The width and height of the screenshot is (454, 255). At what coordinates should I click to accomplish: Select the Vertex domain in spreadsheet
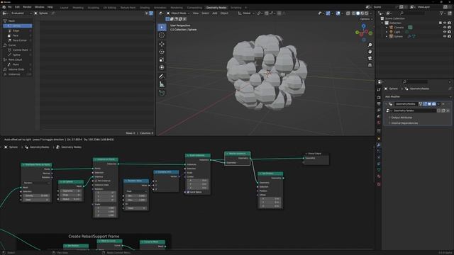coord(18,25)
